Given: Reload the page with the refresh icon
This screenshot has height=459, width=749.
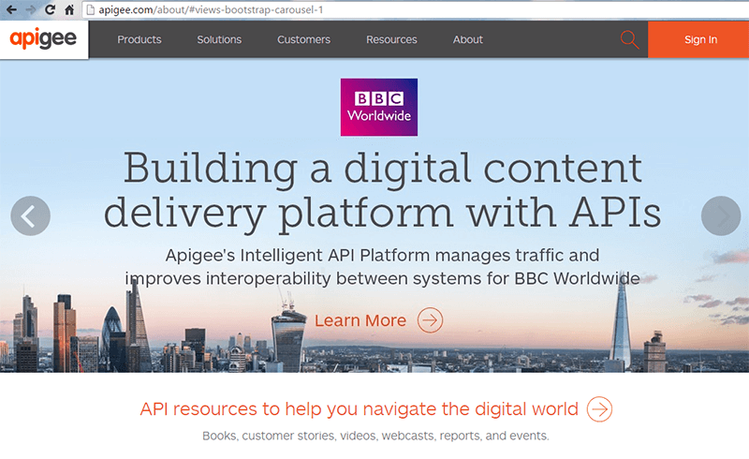Looking at the screenshot, I should pos(50,9).
